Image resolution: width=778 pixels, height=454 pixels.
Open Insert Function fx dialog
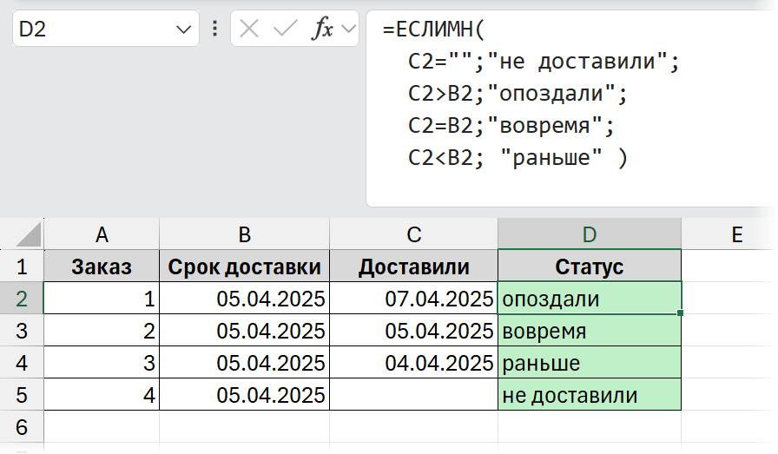point(322,29)
